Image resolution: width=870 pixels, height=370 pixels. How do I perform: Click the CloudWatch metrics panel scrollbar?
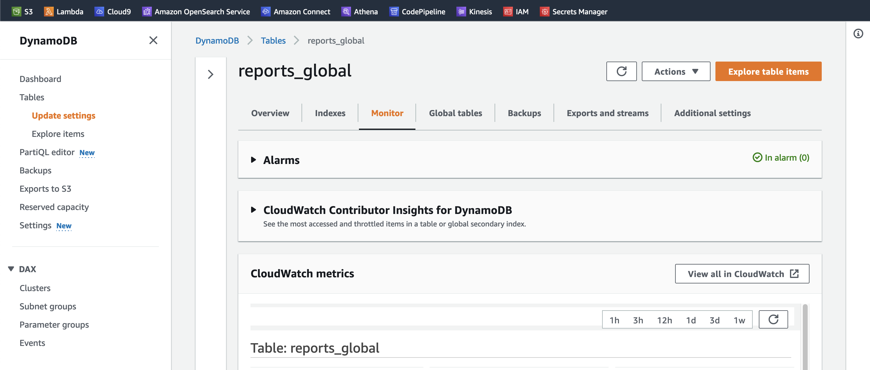coord(805,337)
